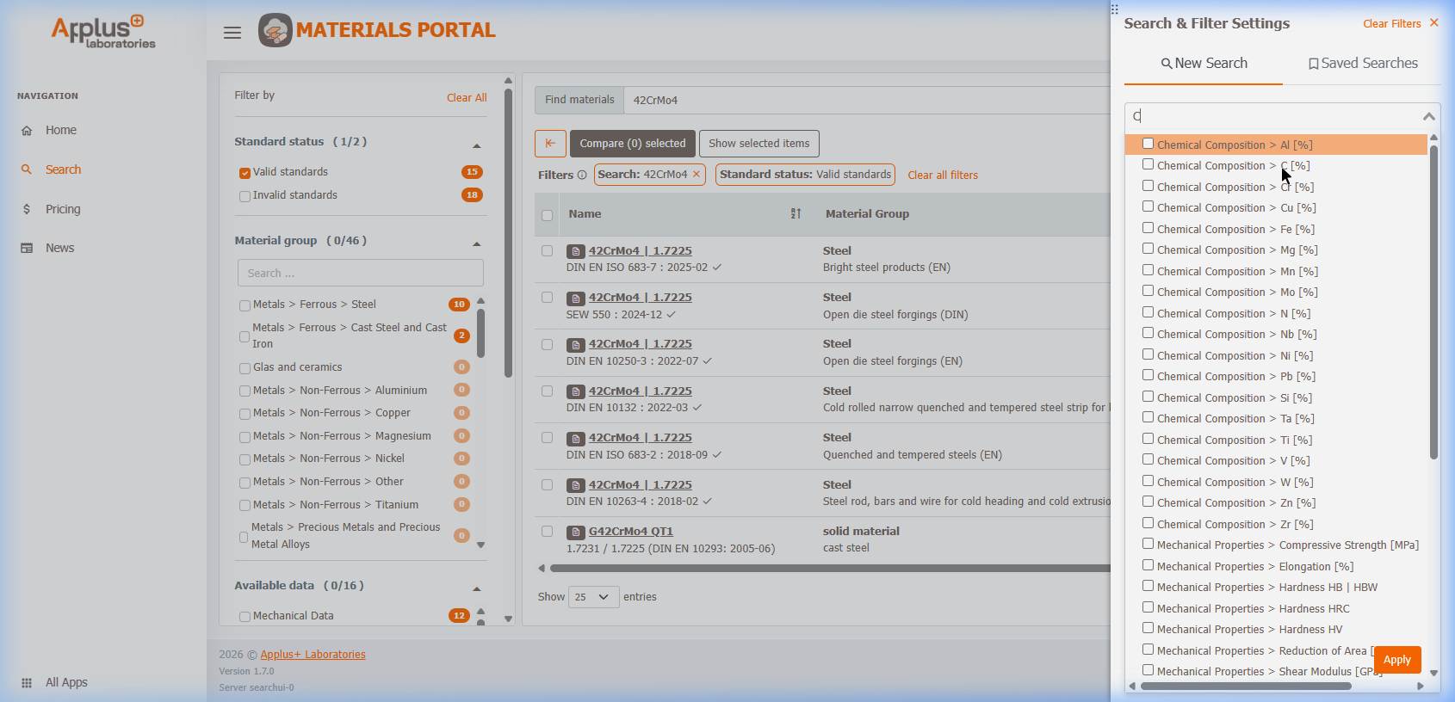The height and width of the screenshot is (702, 1455).
Task: Go to Pricing in navigation
Action: 63,209
